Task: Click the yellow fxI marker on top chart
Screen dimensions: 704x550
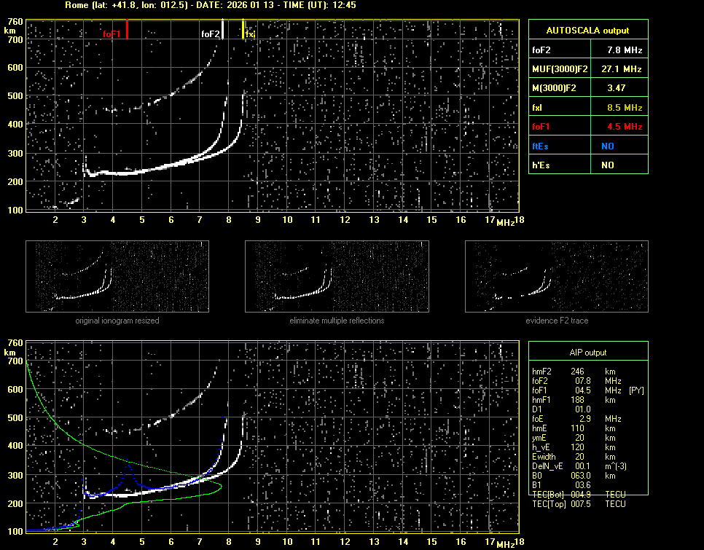Action: coord(243,30)
